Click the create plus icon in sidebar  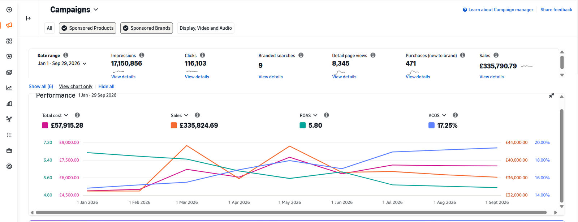point(9,10)
